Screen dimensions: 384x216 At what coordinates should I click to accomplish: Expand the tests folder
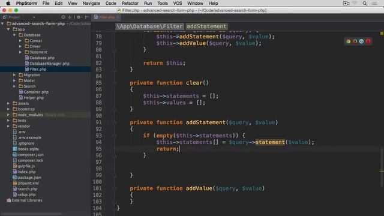coord(8,121)
